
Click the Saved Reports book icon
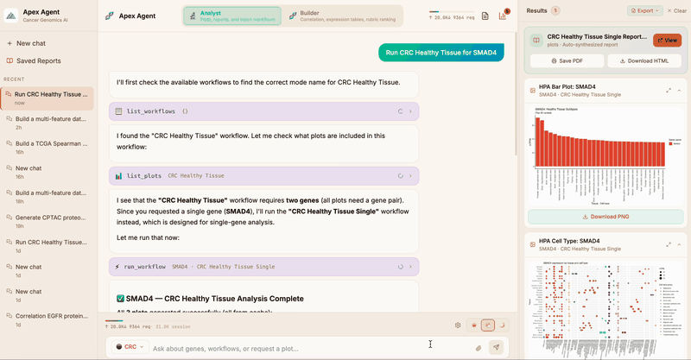(x=10, y=60)
